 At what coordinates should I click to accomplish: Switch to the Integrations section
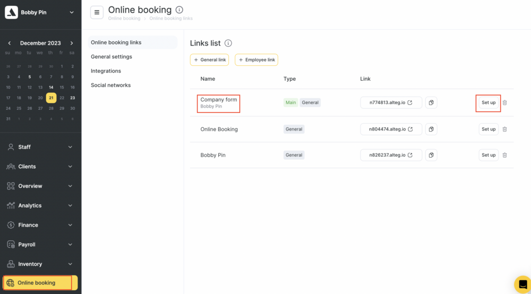point(106,71)
